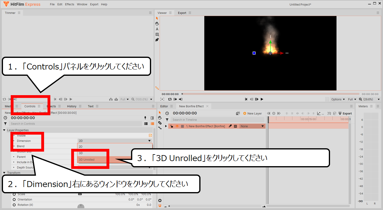Select the timeline arrow Selection tool
This screenshot has width=383, height=210.
point(160,112)
